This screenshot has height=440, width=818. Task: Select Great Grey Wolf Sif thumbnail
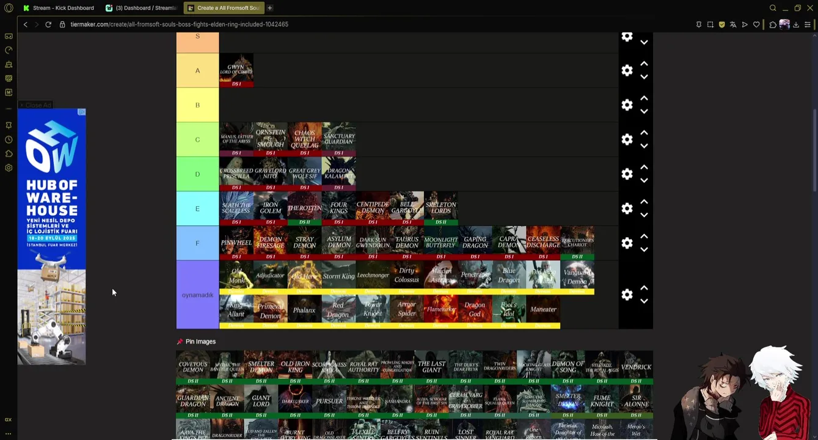pos(305,174)
